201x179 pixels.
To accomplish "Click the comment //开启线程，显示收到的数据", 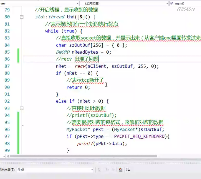I will [x=66, y=10].
